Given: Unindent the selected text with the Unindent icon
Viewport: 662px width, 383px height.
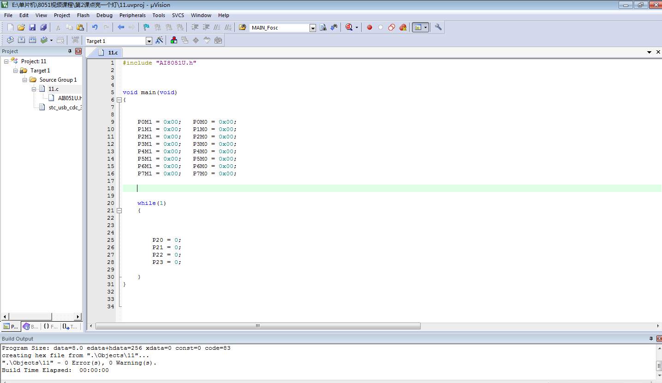Looking at the screenshot, I should click(x=206, y=27).
